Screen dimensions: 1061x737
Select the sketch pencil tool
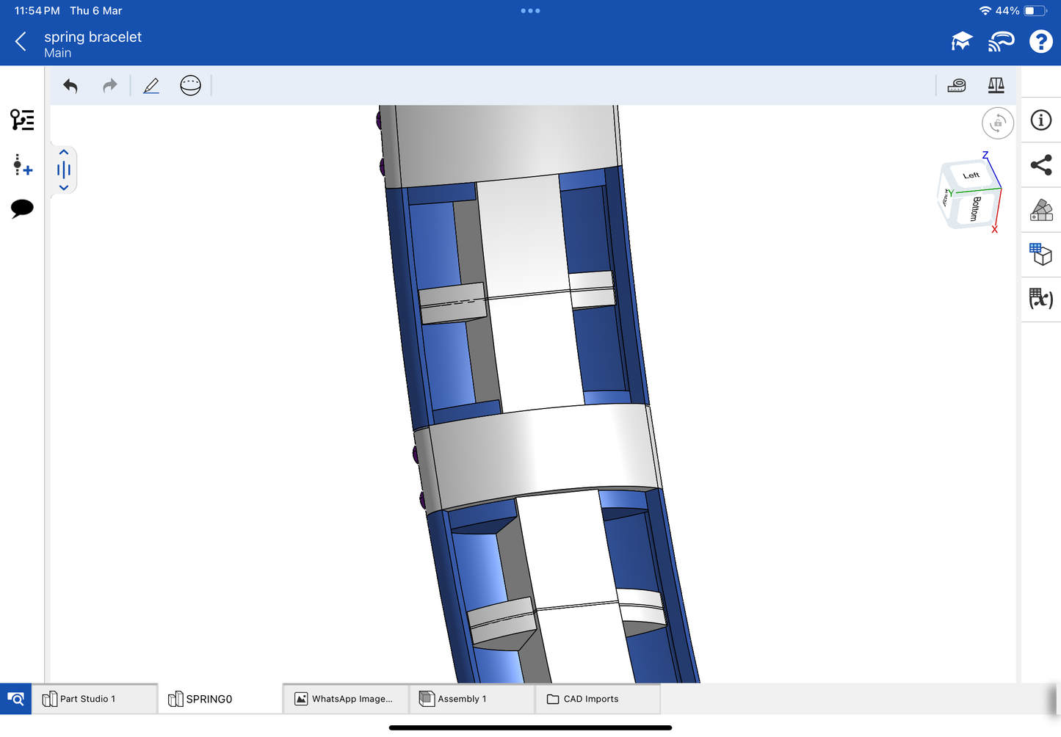151,86
